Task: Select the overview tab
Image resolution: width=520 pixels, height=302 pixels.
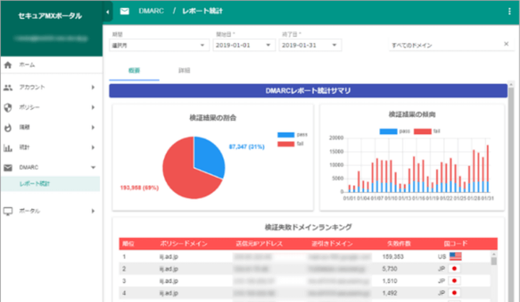Action: coord(134,70)
